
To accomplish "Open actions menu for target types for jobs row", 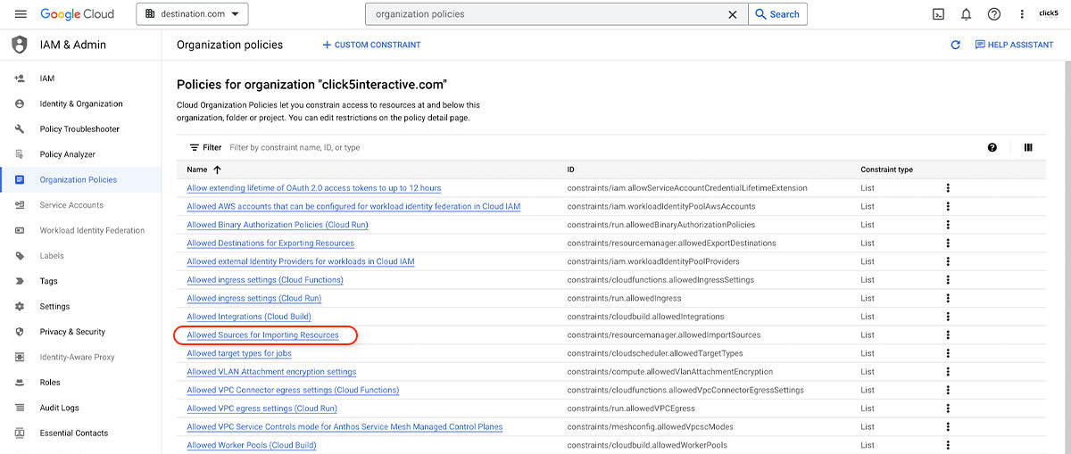I will click(x=948, y=353).
